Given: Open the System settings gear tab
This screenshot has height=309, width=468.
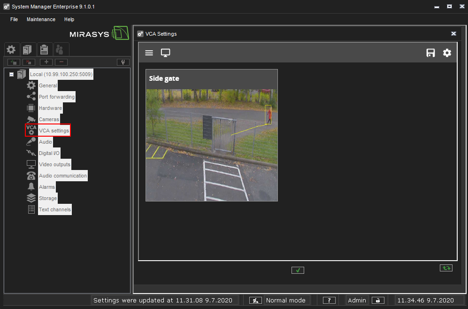Looking at the screenshot, I should click(11, 49).
